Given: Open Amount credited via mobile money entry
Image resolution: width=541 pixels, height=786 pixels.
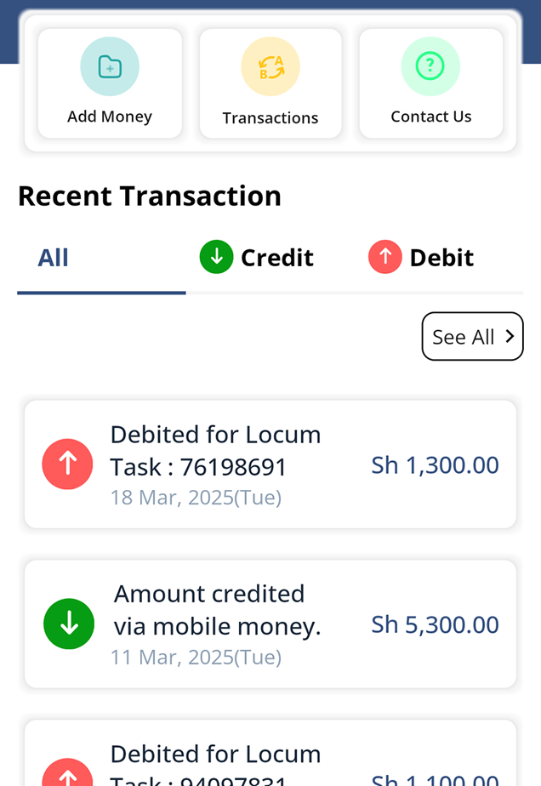Looking at the screenshot, I should pos(270,624).
